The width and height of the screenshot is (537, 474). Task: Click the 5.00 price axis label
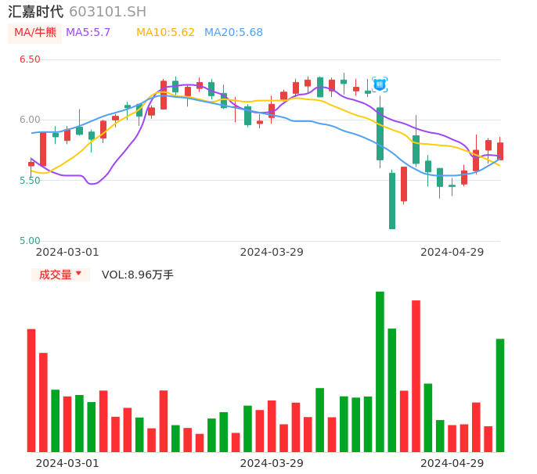click(x=30, y=241)
